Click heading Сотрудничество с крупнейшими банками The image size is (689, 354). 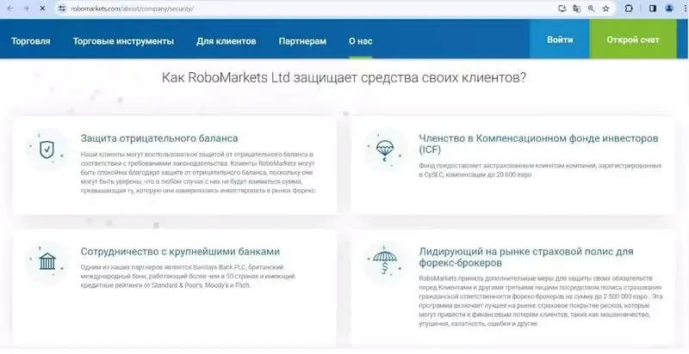coord(180,252)
